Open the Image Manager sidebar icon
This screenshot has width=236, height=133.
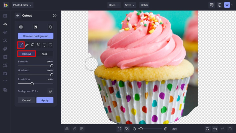[5, 16]
